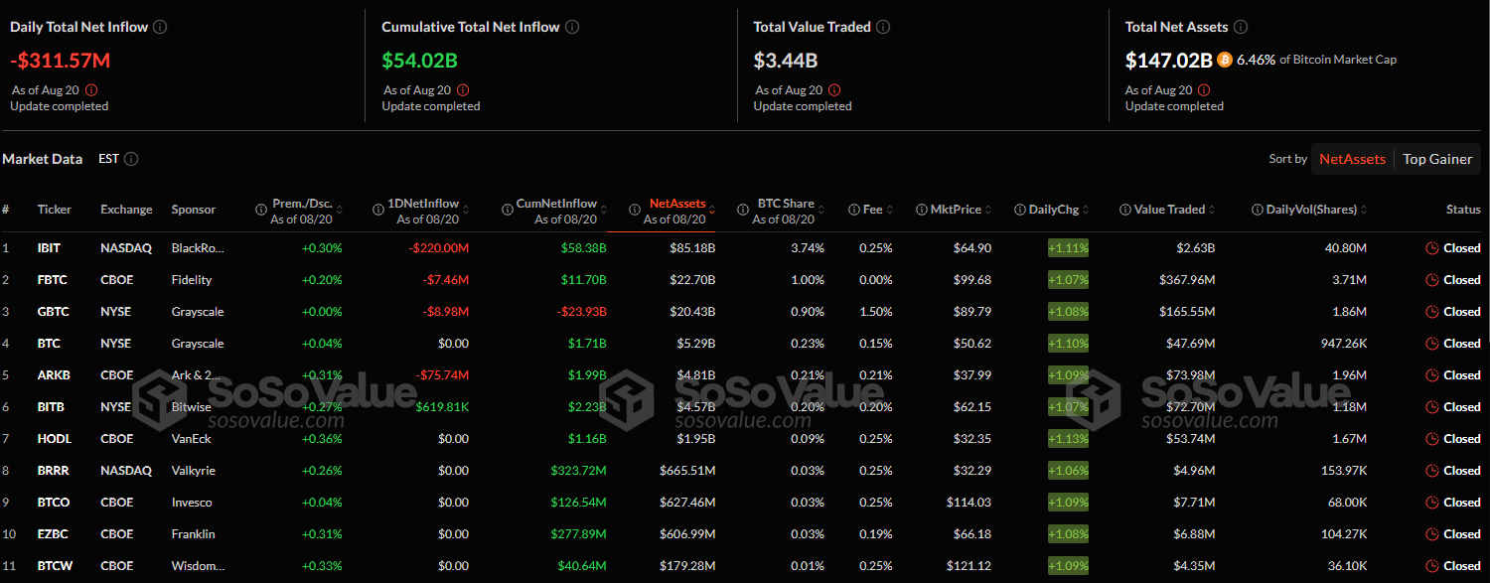Click info icon next to Daily Total Net Inflow
This screenshot has height=583, width=1490.
(x=160, y=27)
